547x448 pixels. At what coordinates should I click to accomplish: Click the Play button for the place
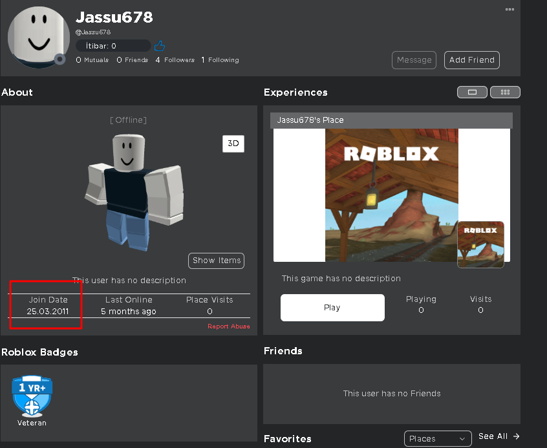(x=332, y=307)
